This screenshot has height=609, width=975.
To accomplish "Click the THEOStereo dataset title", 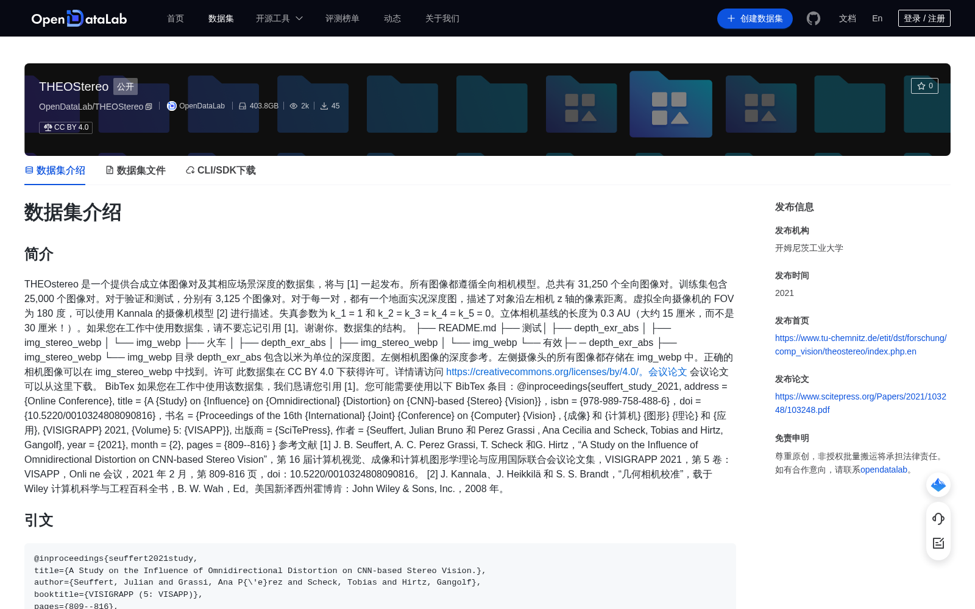I will point(74,86).
